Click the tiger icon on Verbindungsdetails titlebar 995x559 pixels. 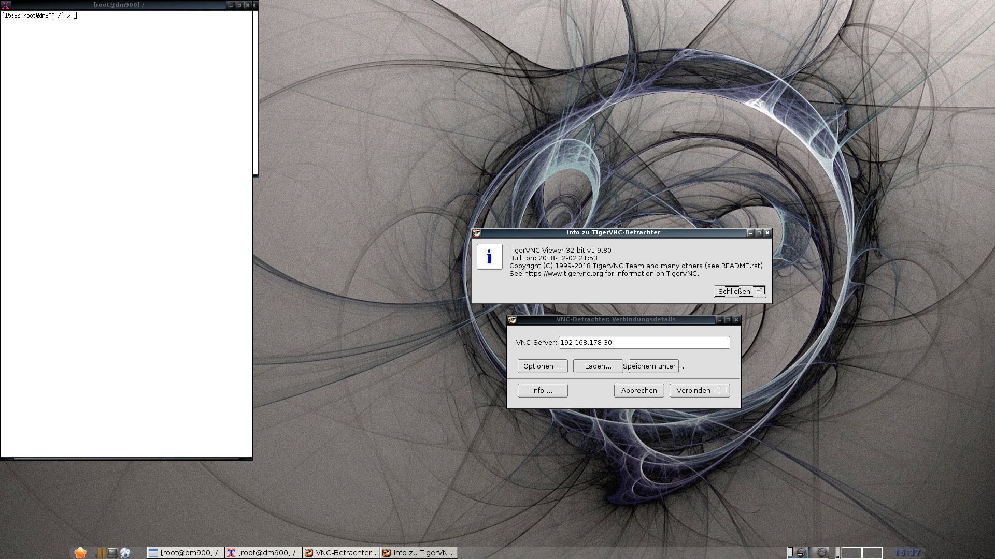(512, 320)
